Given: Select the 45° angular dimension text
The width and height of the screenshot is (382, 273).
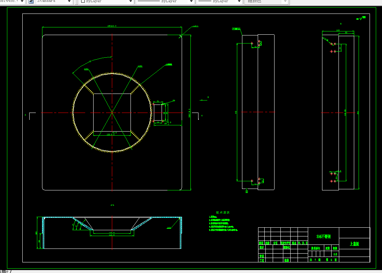Looking at the screenshot, I should click(90, 61).
